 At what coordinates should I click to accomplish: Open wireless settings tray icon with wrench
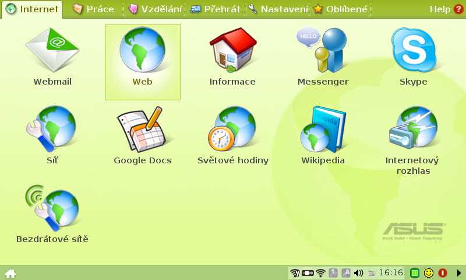coord(295,273)
